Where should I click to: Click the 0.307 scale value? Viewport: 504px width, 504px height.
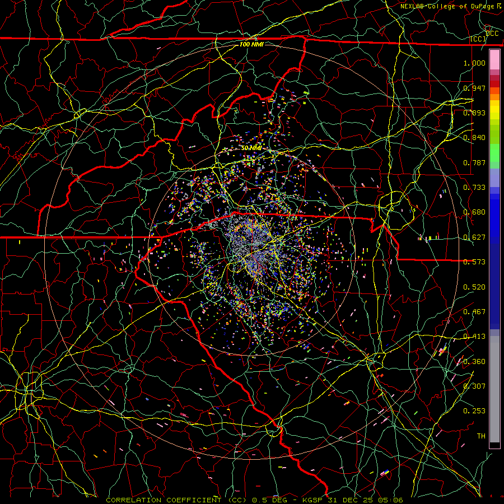coord(474,386)
